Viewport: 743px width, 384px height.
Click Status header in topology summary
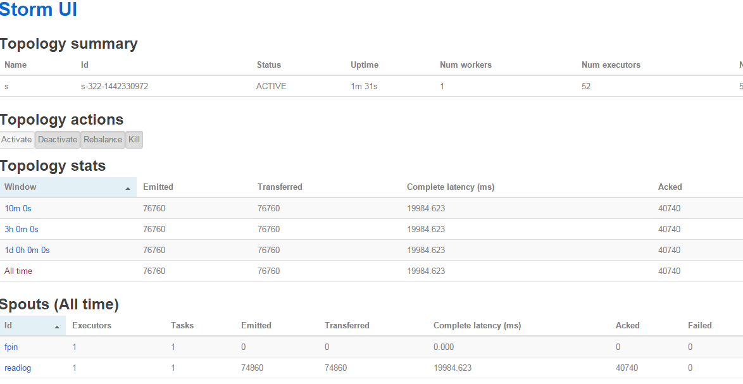point(269,65)
